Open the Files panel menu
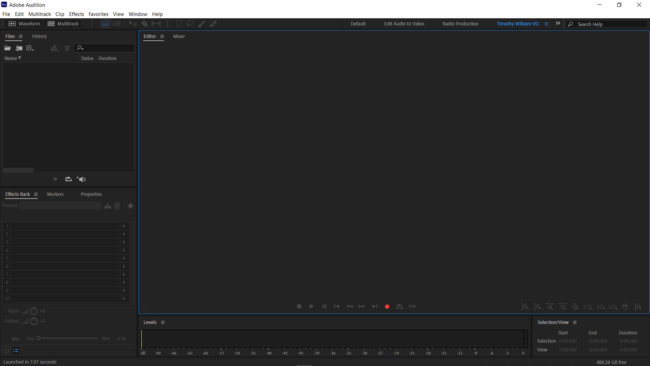This screenshot has height=366, width=650. coord(20,36)
